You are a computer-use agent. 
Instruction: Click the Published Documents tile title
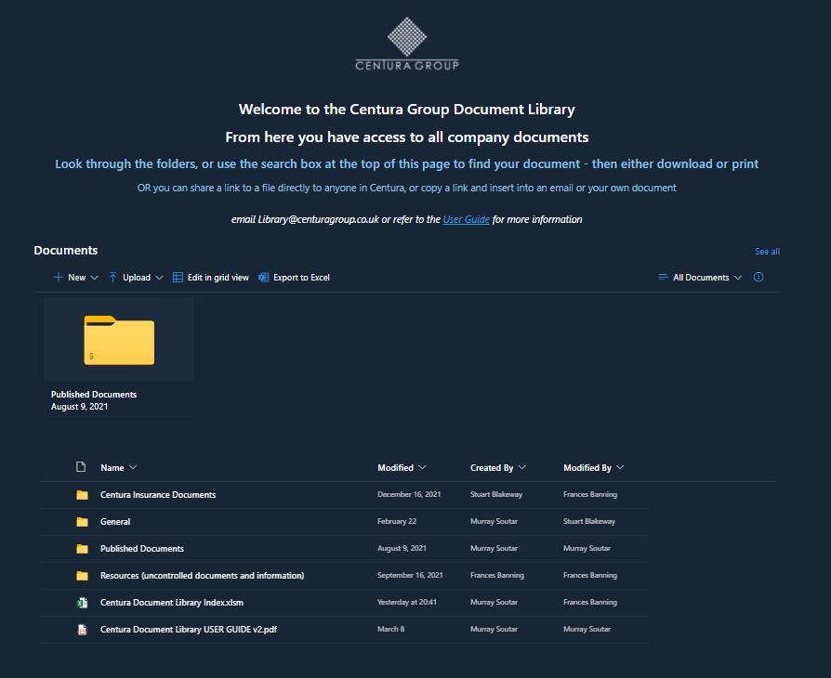94,394
